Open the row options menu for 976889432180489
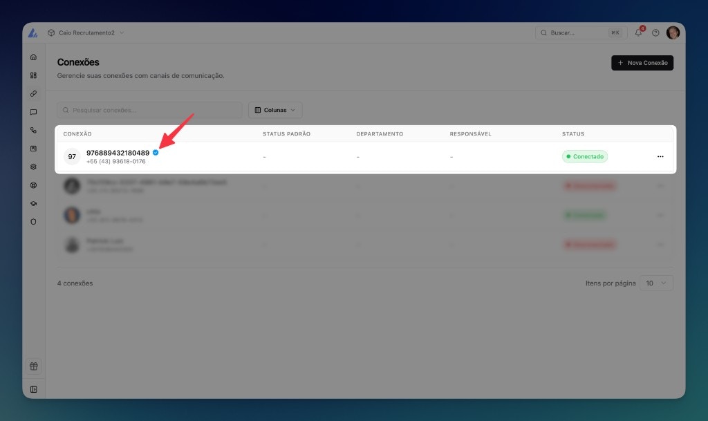 click(x=661, y=156)
